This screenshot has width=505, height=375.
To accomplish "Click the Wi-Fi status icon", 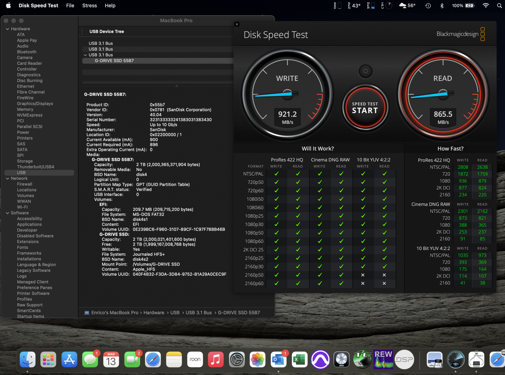I will [x=486, y=6].
